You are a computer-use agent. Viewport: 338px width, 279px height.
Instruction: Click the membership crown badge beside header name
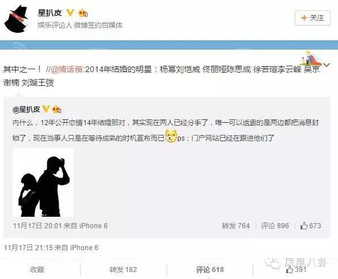pos(83,13)
